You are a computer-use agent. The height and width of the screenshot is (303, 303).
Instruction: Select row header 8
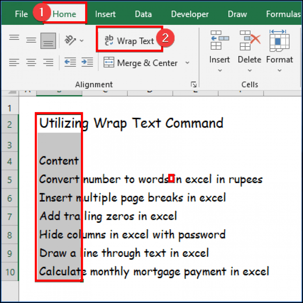pos(9,235)
